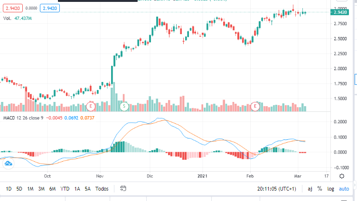Viewport: 357px width, 201px height.
Task: Open the earnings marker near February
Action: point(255,106)
